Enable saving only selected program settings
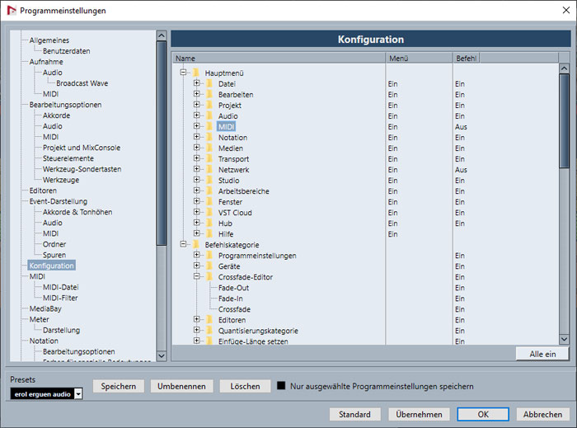Screen dimensions: 577x428 pos(281,386)
